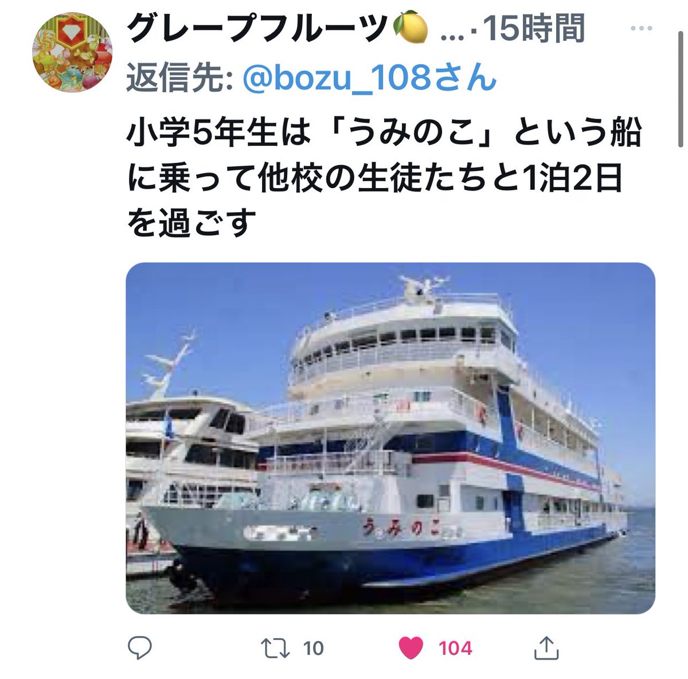
Task: Open the うみのこ ship photo
Action: point(390,438)
